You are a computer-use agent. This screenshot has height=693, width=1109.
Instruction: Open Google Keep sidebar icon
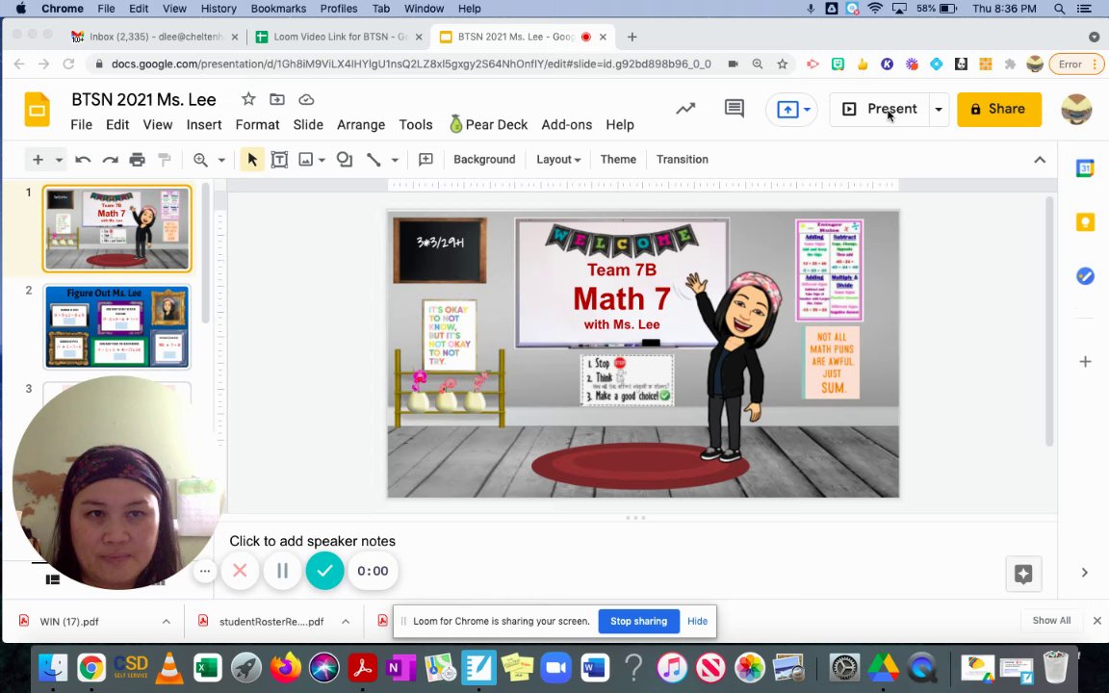pos(1085,222)
